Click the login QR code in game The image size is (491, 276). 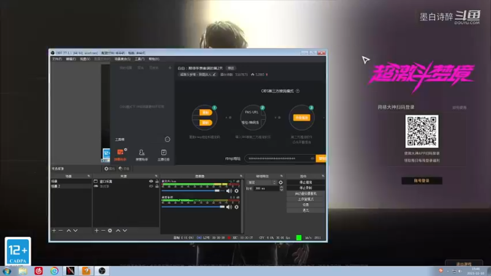coord(422,131)
